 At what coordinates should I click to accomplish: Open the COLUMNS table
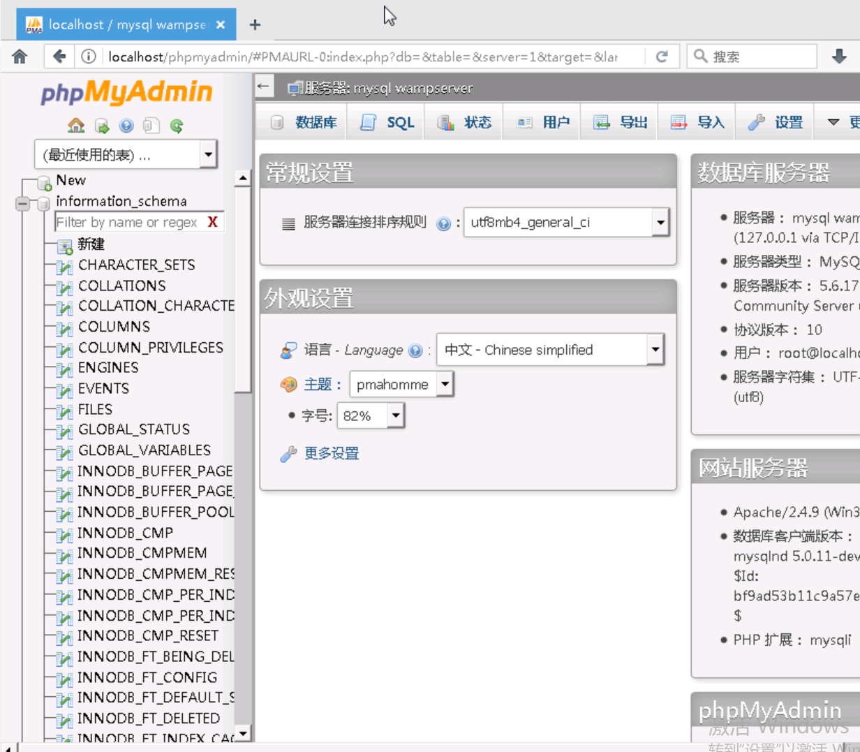114,327
